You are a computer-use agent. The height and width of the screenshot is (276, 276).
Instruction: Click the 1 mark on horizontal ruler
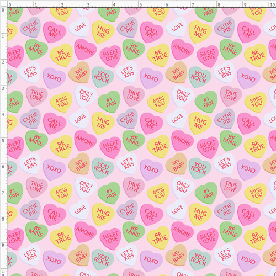[x=36, y=4]
